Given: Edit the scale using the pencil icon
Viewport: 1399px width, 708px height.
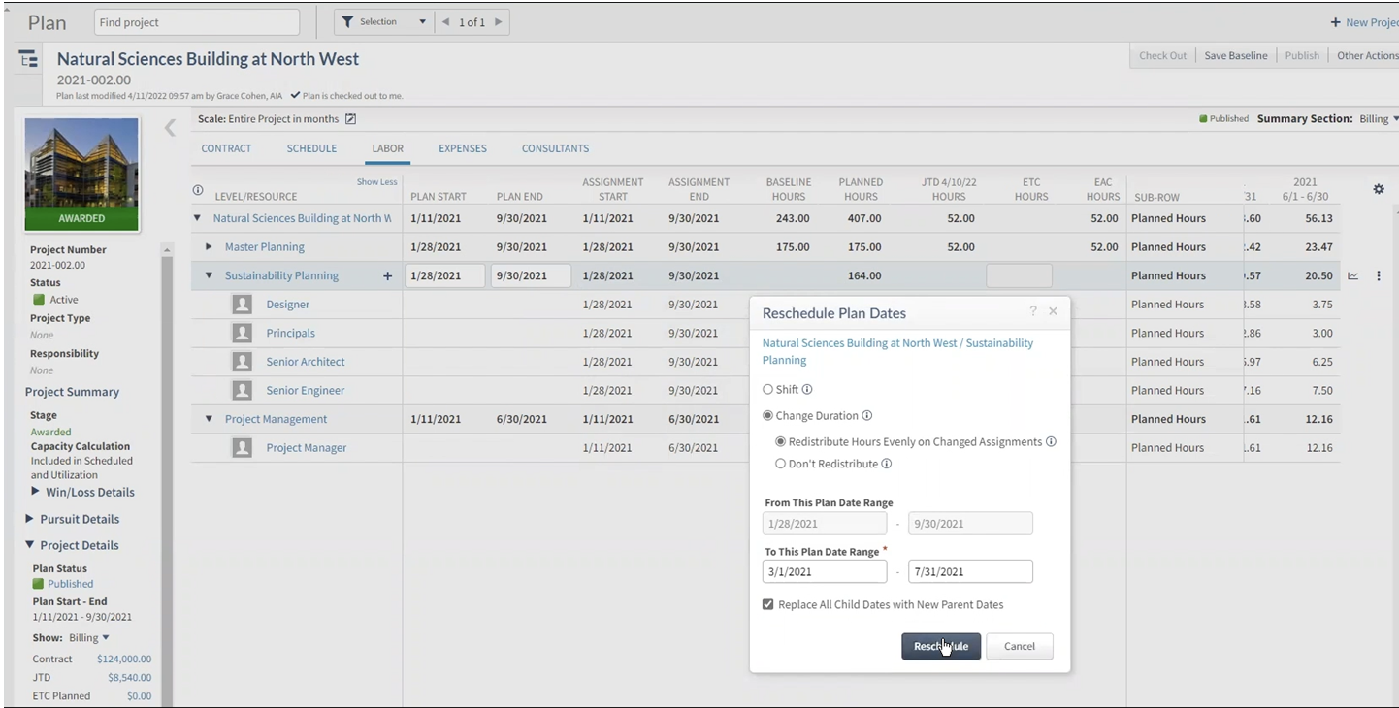Looking at the screenshot, I should [350, 118].
